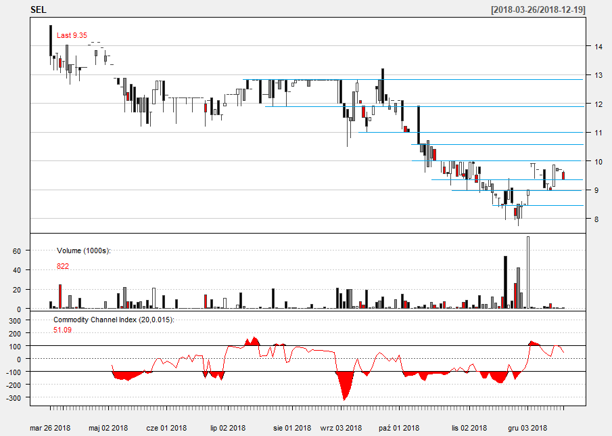Click the deepest red CCI trough
612x436 pixels.
click(x=344, y=387)
